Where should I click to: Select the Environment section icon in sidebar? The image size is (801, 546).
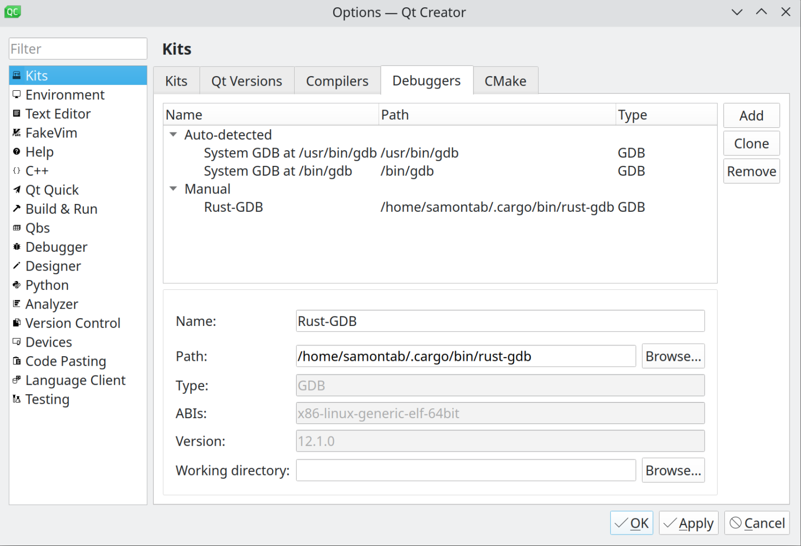pos(17,94)
